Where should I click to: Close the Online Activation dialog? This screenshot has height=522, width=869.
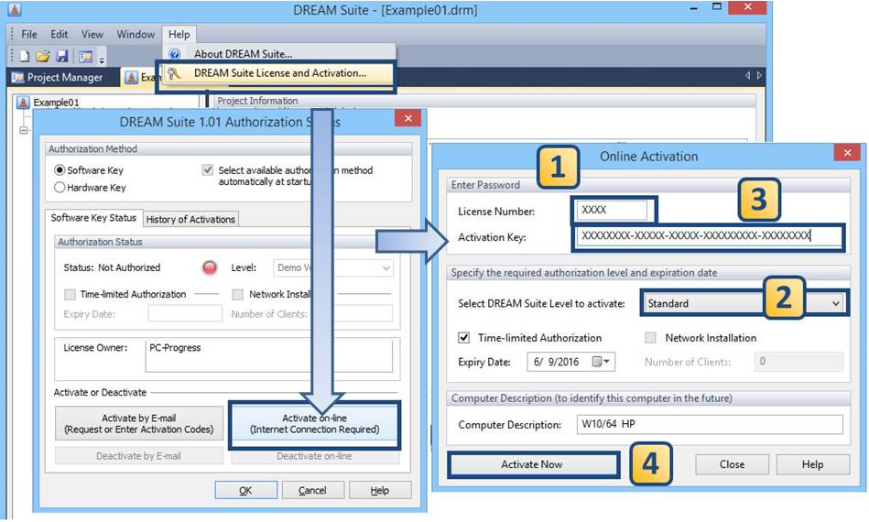[x=847, y=153]
